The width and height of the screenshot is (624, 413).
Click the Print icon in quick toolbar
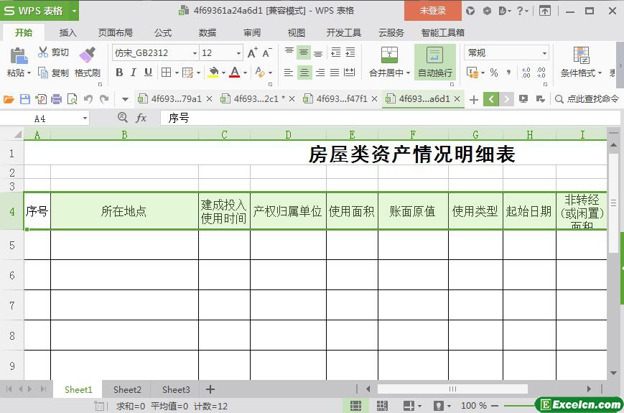point(57,99)
